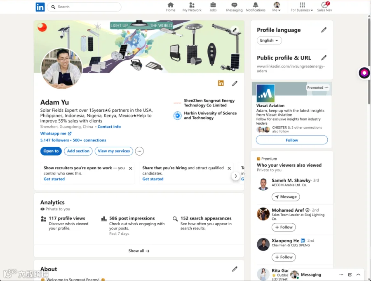The width and height of the screenshot is (371, 281).
Task: Open Xiaopeng He's profile name
Action: point(285,241)
